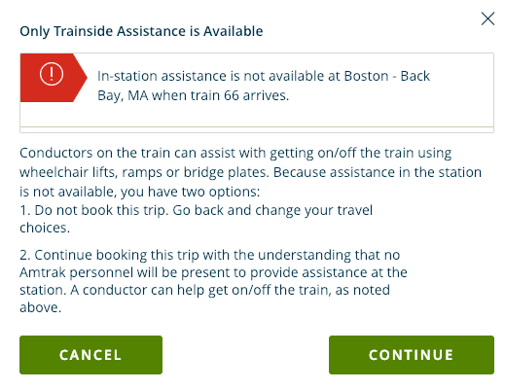Click the CANCEL button
505x390 pixels.
(x=90, y=355)
